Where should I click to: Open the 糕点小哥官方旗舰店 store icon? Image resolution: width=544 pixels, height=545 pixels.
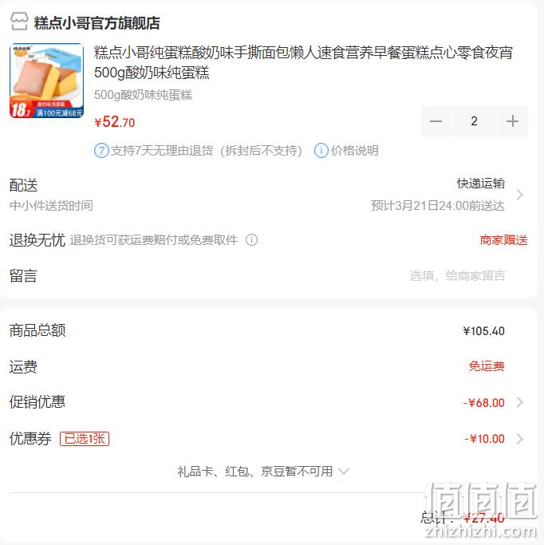tap(19, 22)
